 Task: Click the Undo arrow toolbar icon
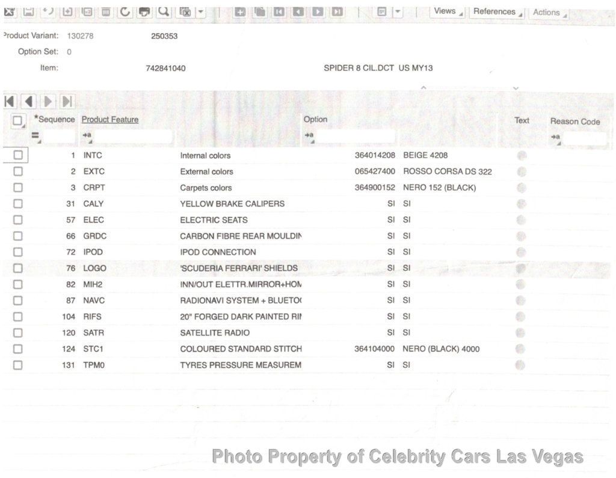click(48, 11)
